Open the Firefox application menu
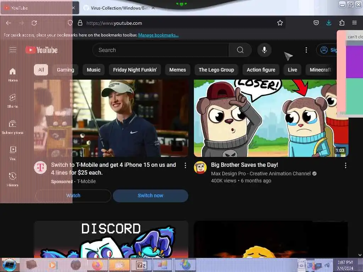 (354, 23)
